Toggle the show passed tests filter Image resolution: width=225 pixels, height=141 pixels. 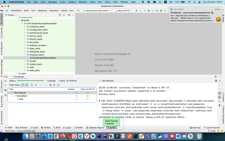coord(23,85)
